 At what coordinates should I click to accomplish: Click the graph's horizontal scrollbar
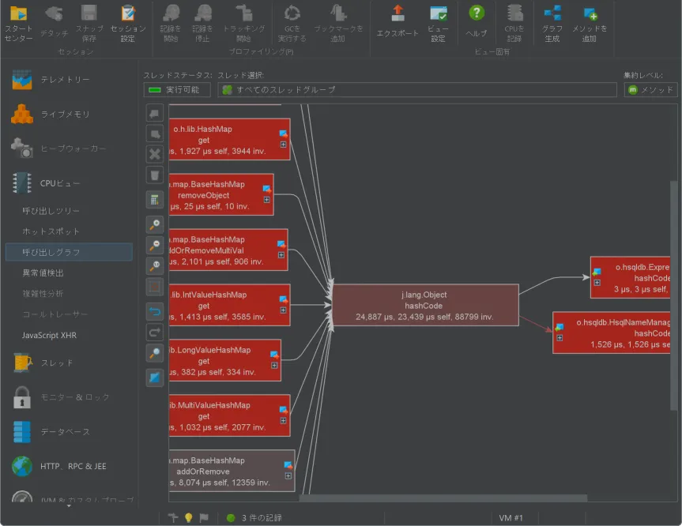443,498
